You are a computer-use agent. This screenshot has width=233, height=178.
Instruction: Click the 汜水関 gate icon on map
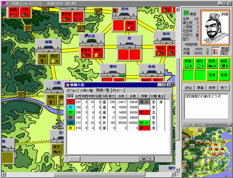coord(98,11)
